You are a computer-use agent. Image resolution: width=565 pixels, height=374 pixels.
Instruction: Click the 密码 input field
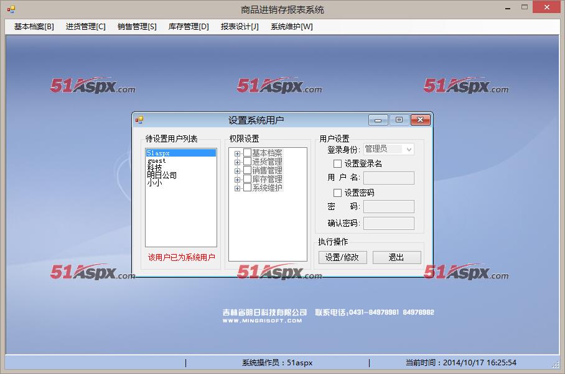pos(389,207)
